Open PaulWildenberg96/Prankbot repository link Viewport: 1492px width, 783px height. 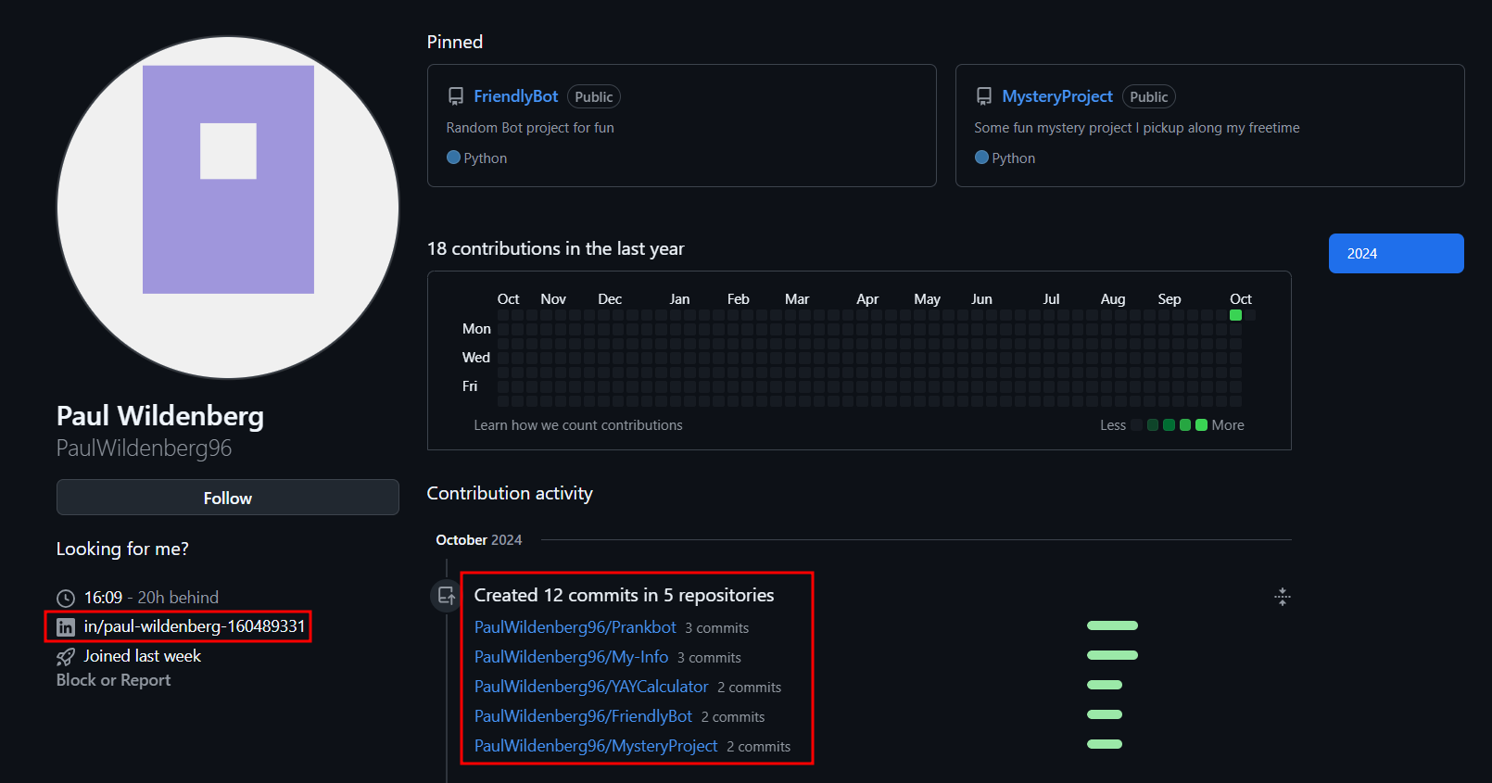[575, 627]
